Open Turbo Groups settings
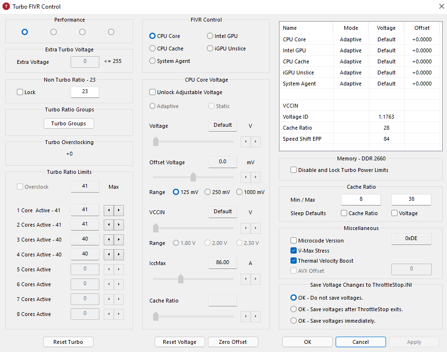The image size is (447, 352). click(x=69, y=123)
